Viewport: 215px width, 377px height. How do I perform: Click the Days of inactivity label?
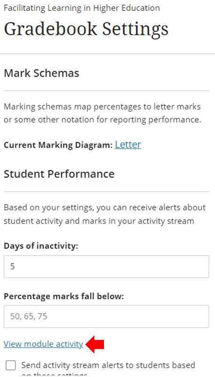pyautogui.click(x=41, y=246)
